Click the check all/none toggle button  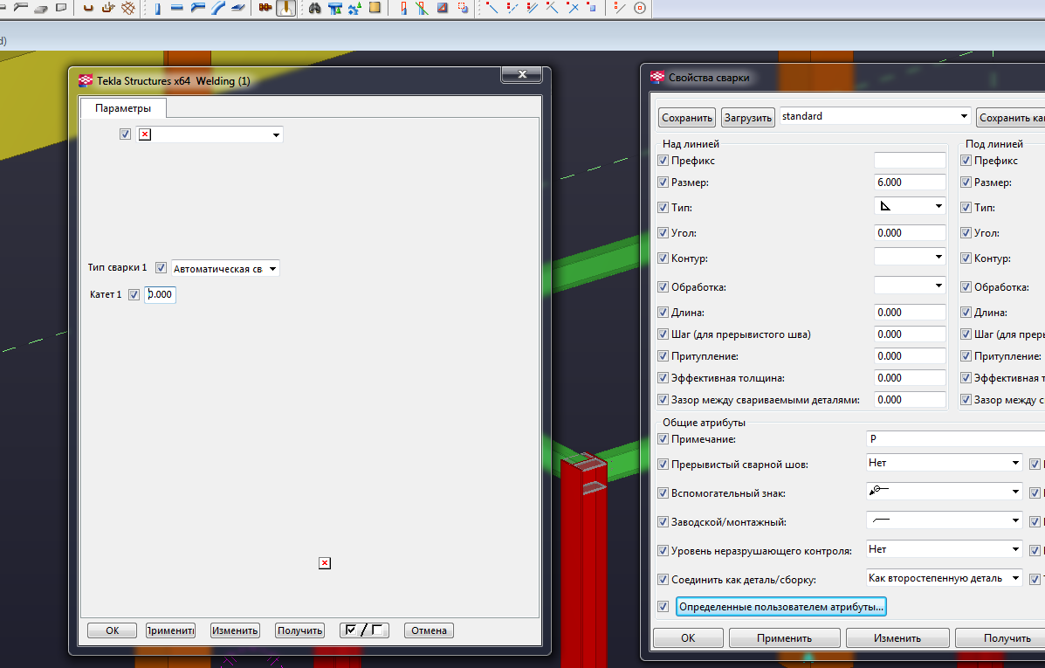pos(364,630)
